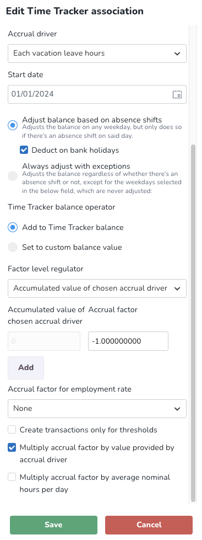Cancel editing the association

click(x=149, y=525)
